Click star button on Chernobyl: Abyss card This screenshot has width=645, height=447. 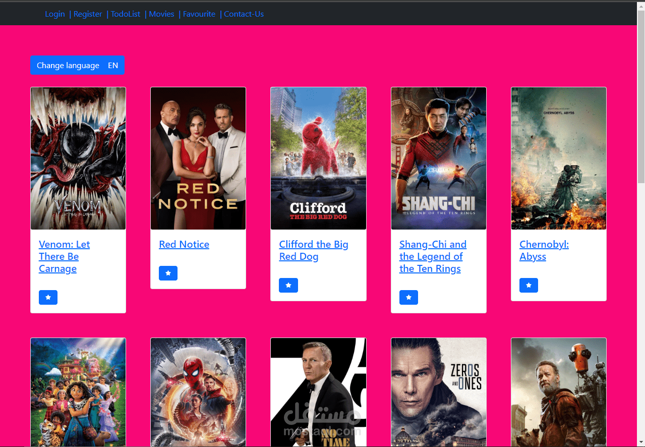click(x=529, y=285)
